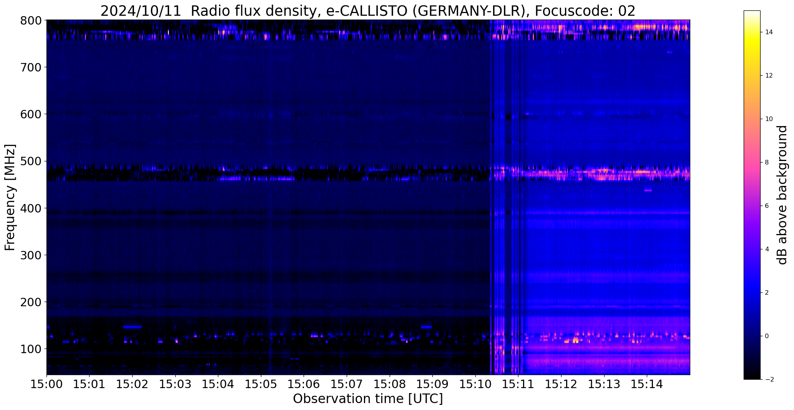Click the 15:09 time tick label
The image size is (794, 410).
[x=433, y=384]
